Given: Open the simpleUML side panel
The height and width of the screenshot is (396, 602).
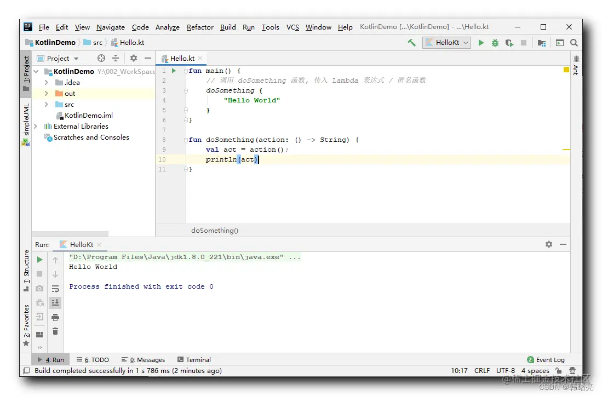Looking at the screenshot, I should pyautogui.click(x=26, y=125).
